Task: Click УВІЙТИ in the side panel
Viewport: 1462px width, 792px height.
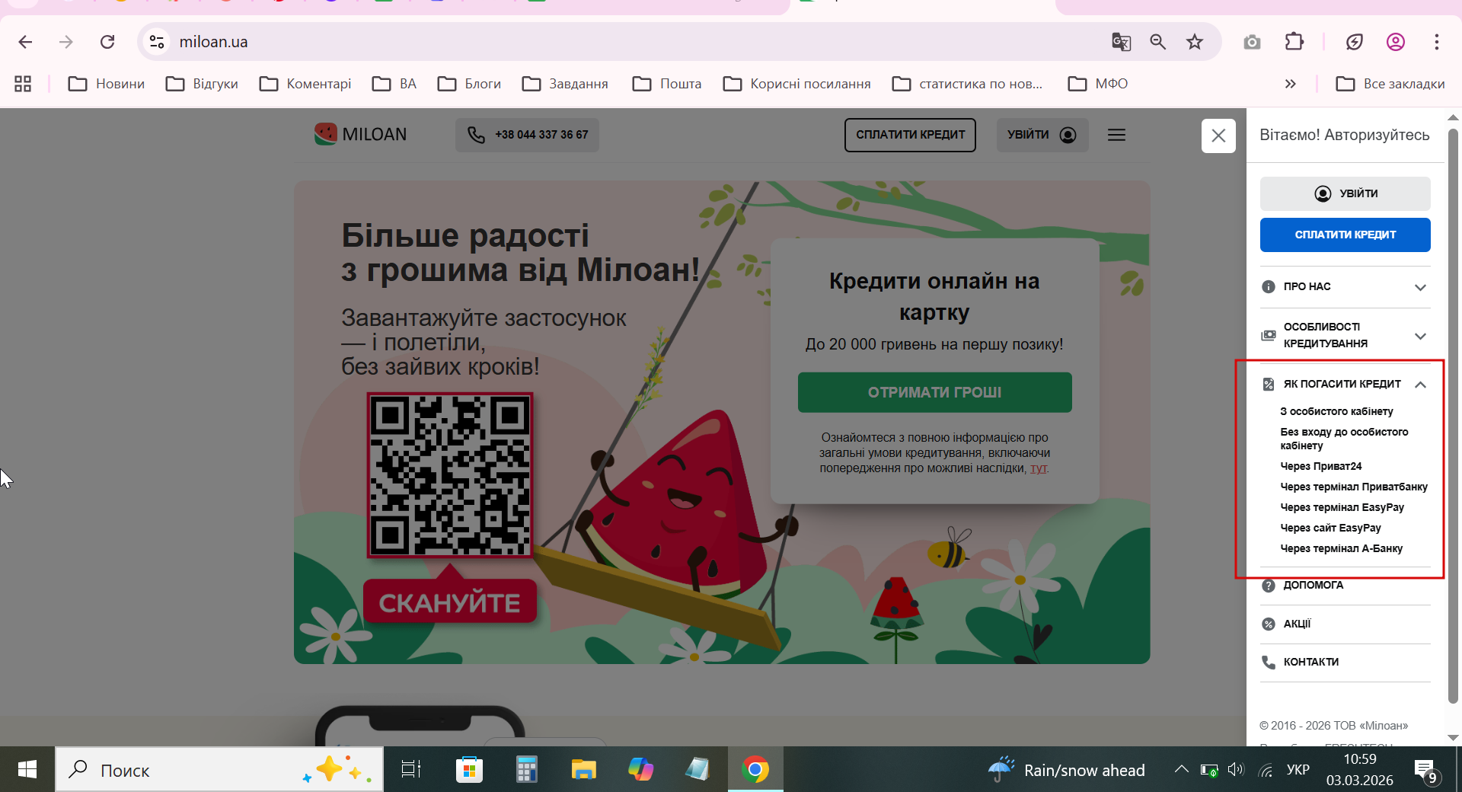Action: coord(1345,193)
